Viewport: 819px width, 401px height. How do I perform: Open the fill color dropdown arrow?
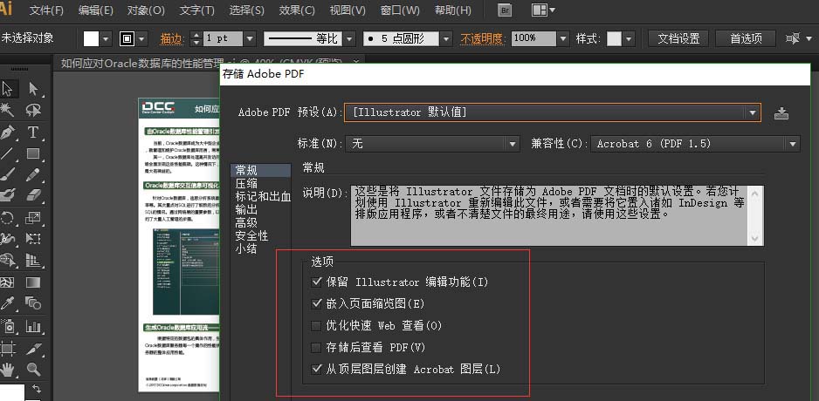[x=106, y=38]
